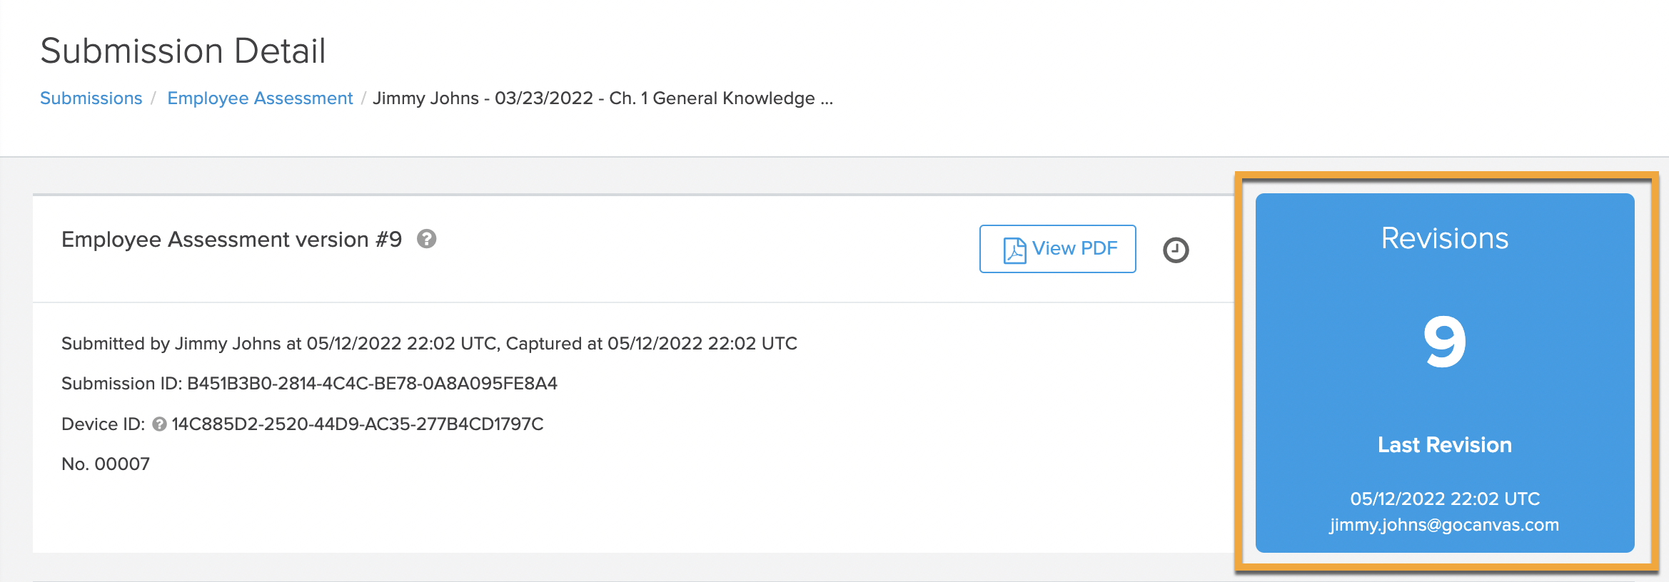Click the No. 00007 reference number
Image resolution: width=1669 pixels, height=582 pixels.
point(106,464)
